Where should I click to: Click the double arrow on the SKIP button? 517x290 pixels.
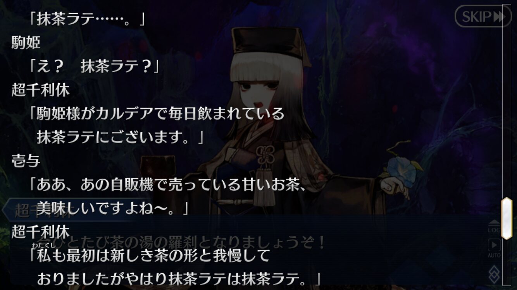pos(499,17)
